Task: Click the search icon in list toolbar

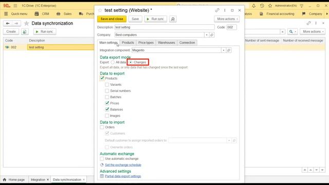Action: [x=291, y=32]
